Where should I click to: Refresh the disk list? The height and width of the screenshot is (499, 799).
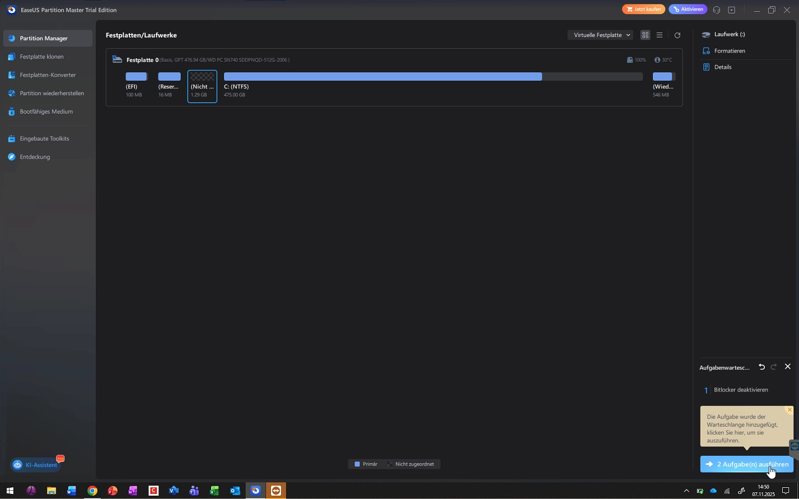tap(677, 35)
